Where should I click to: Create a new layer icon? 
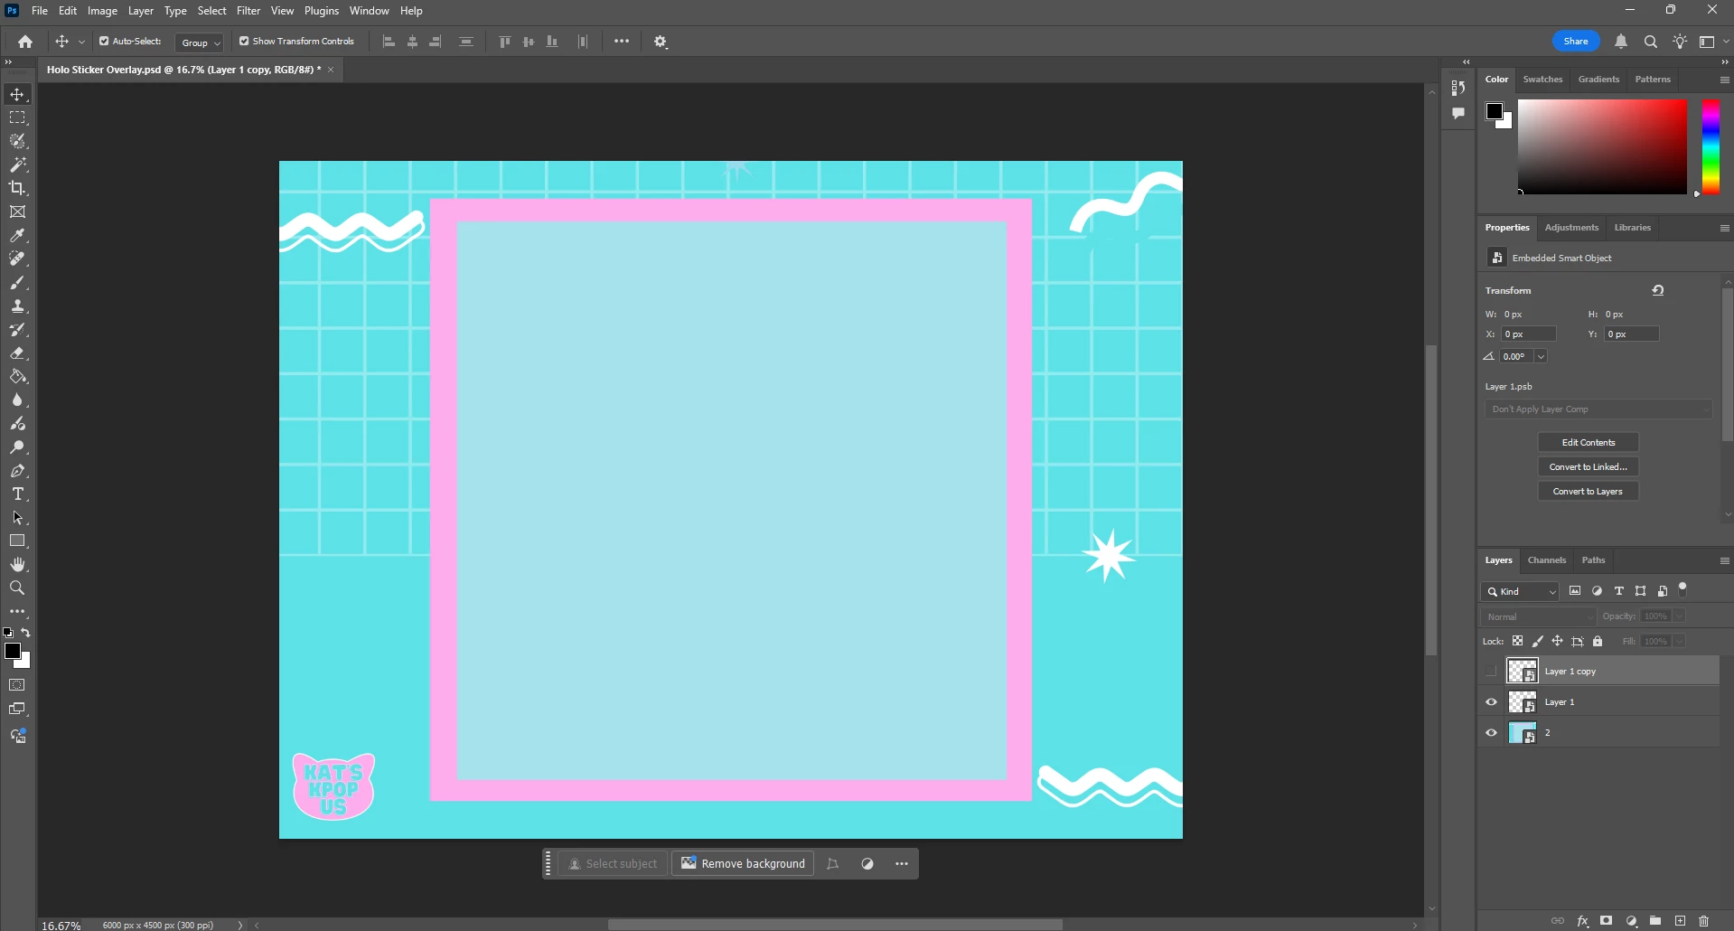click(1680, 921)
